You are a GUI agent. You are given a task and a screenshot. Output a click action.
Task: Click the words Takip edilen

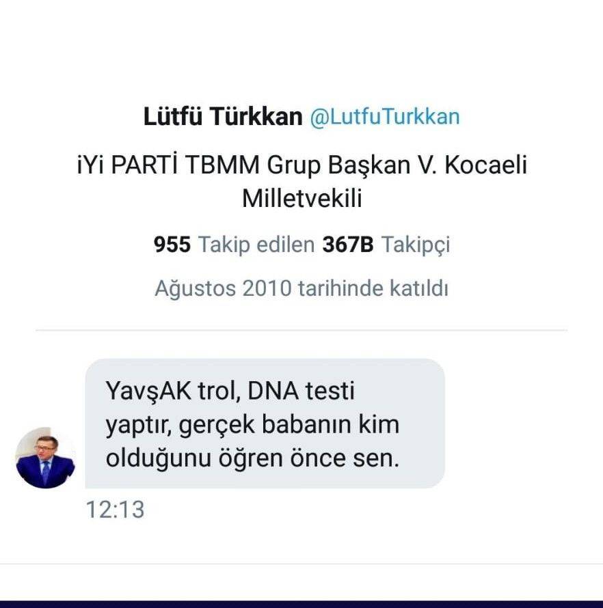256,244
